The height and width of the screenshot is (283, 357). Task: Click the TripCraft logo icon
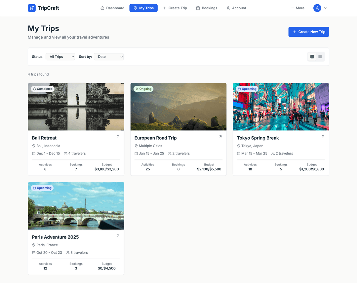(x=31, y=8)
